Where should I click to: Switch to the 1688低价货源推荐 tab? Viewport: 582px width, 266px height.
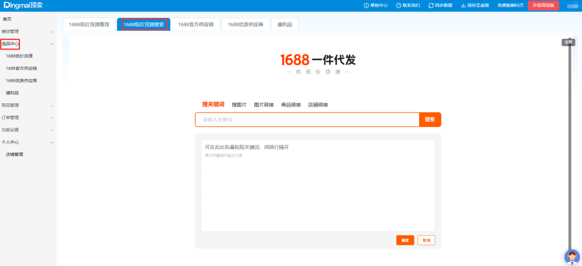89,24
